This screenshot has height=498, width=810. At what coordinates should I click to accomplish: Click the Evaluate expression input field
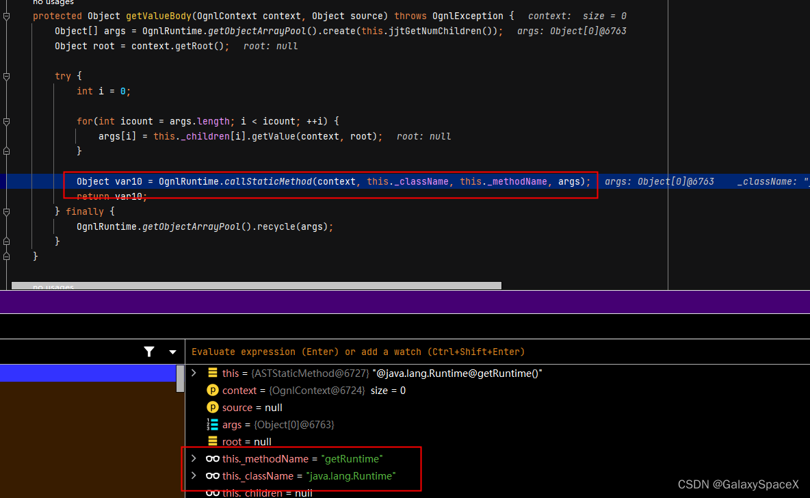coord(410,352)
